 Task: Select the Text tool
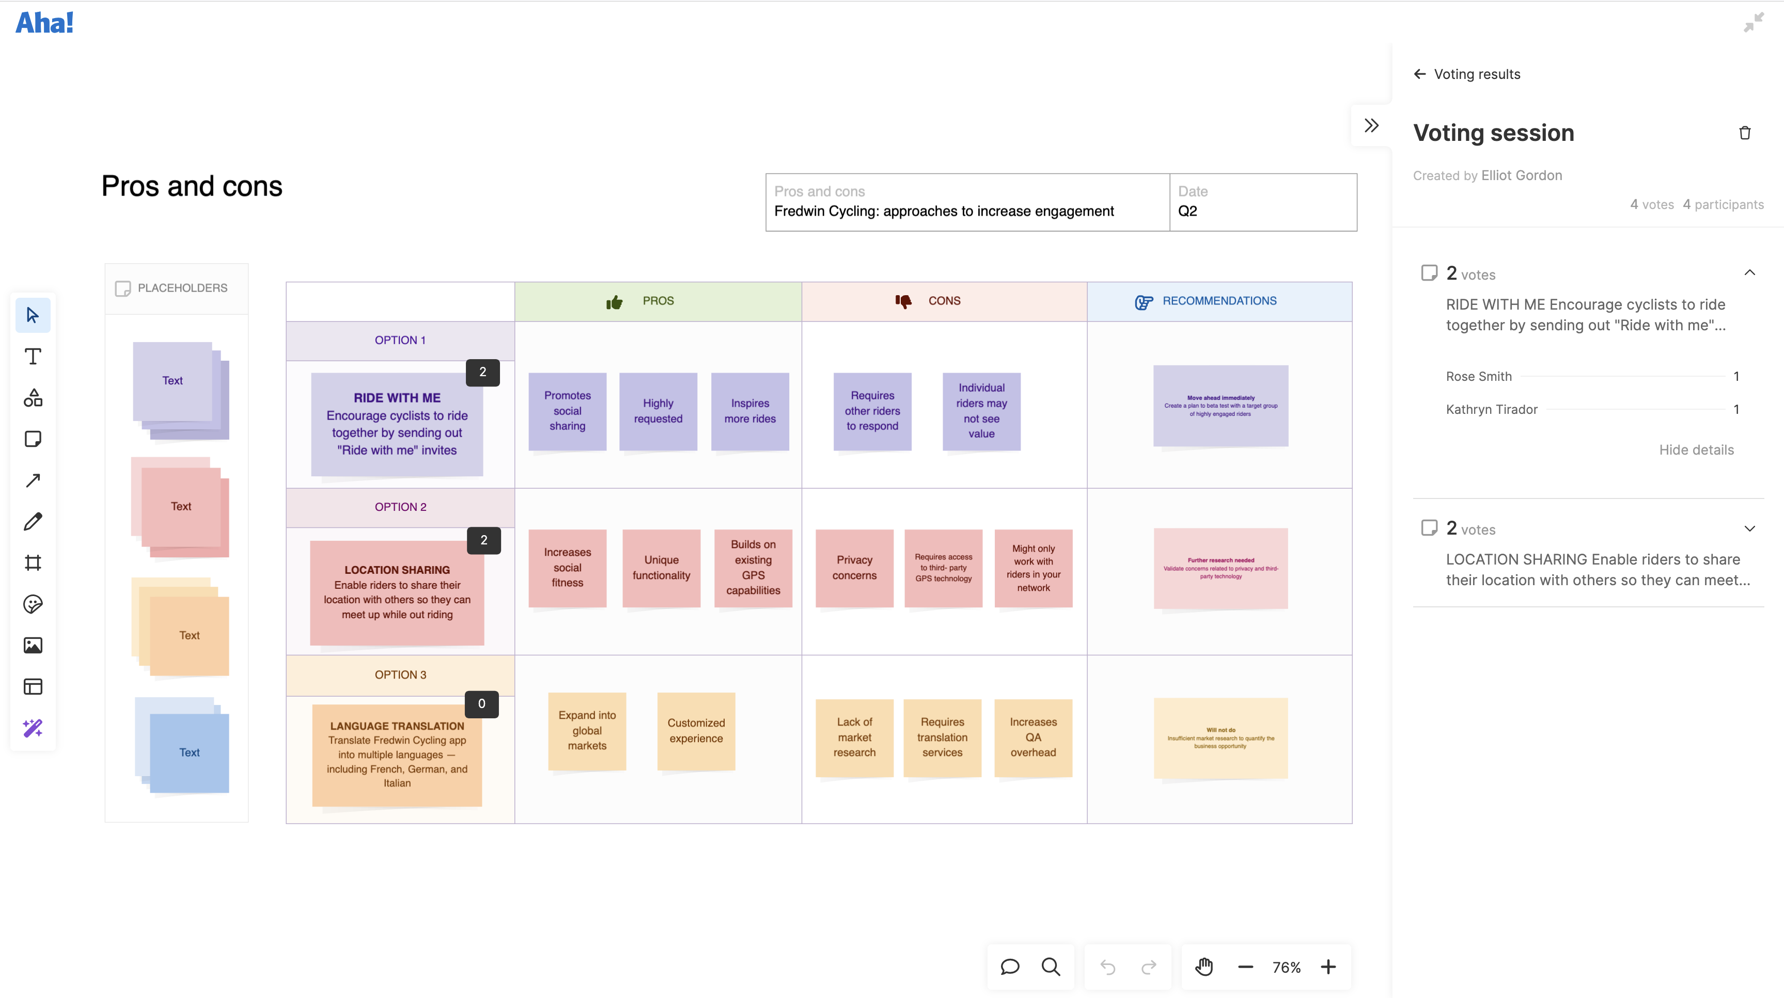point(33,356)
